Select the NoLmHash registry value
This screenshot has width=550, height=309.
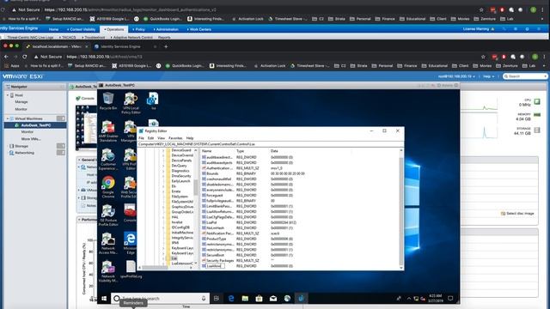point(216,227)
